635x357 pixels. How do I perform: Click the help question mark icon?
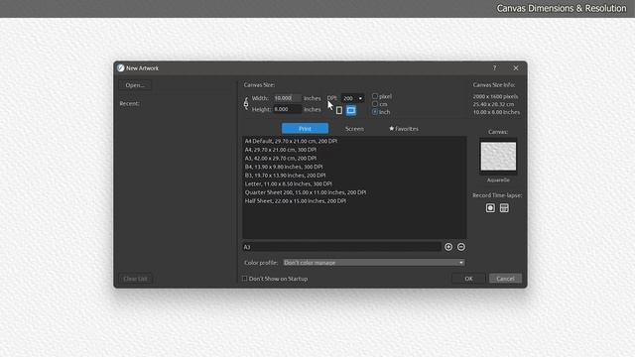coord(494,68)
